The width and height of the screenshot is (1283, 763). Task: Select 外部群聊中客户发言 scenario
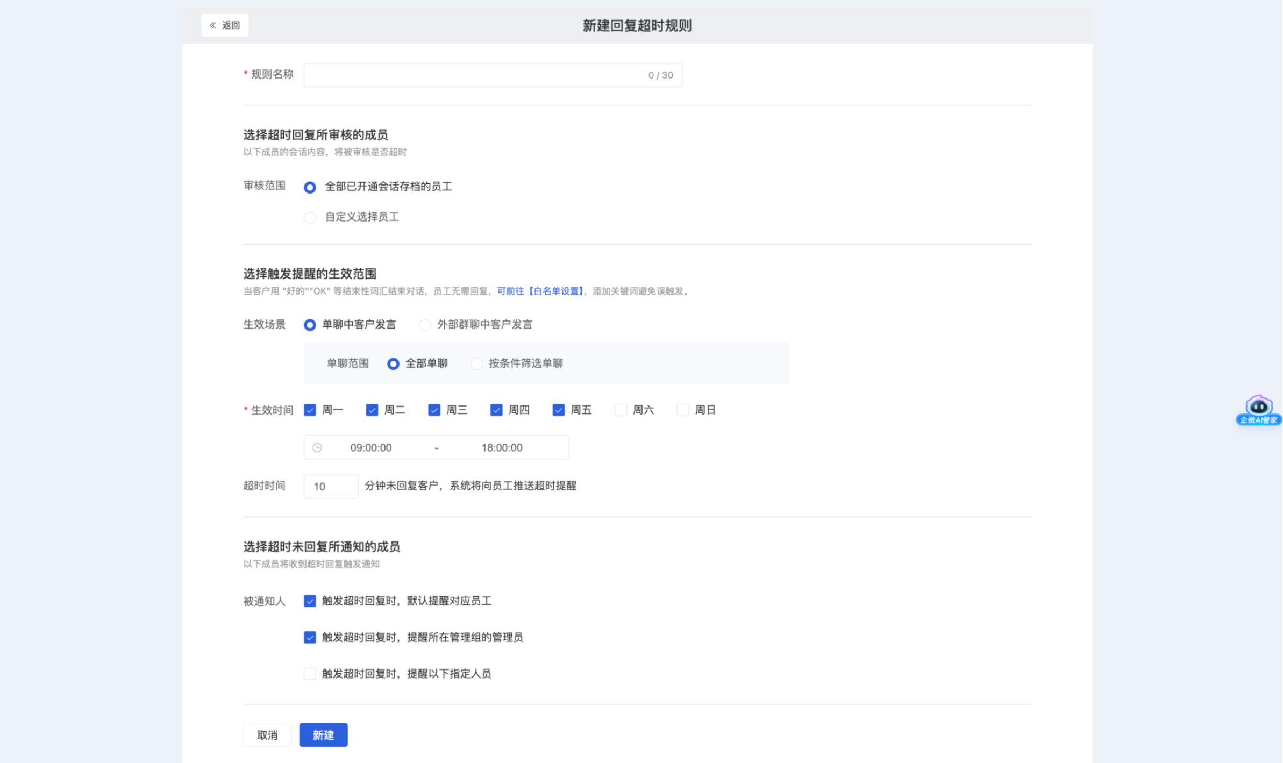[425, 325]
